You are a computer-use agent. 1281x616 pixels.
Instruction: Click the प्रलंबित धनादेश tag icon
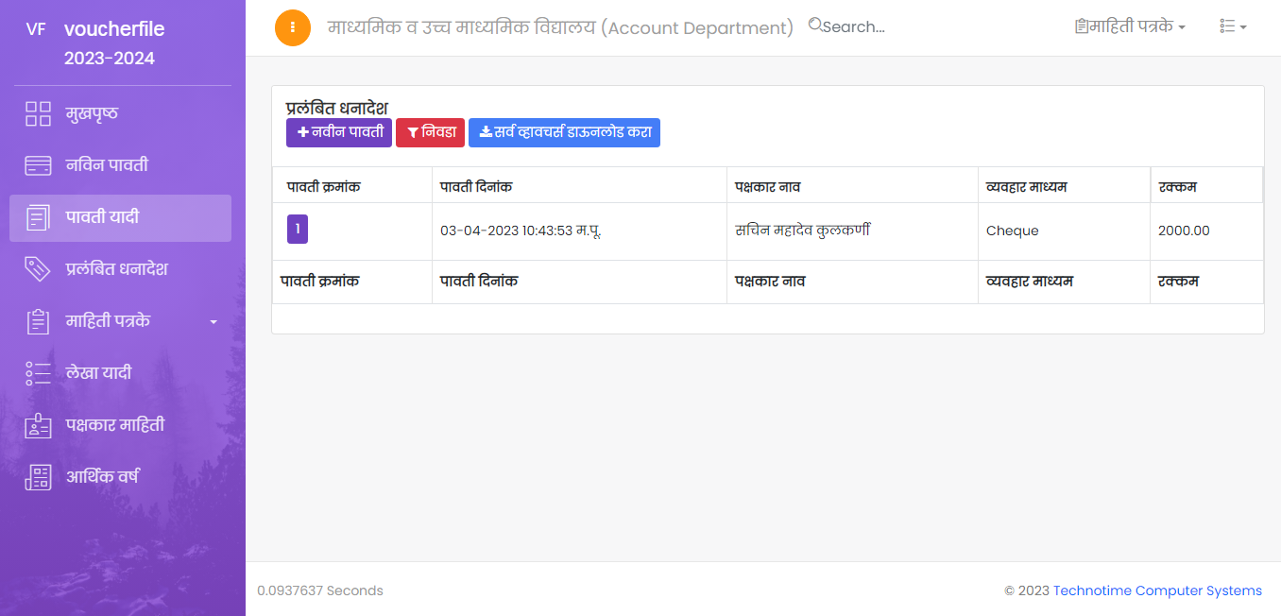pos(38,269)
